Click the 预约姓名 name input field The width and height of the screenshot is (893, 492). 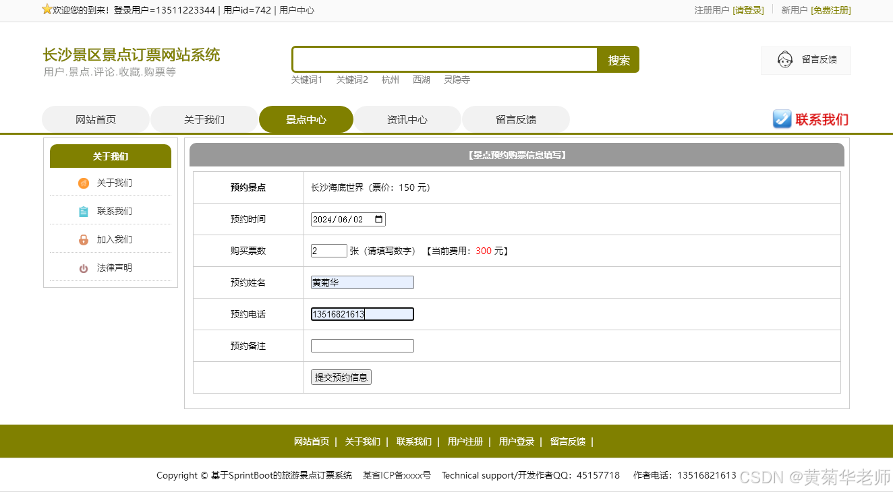[x=362, y=282]
